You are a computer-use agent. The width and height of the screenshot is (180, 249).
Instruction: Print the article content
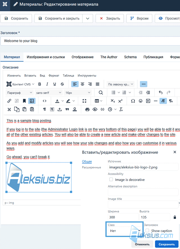pos(87,109)
